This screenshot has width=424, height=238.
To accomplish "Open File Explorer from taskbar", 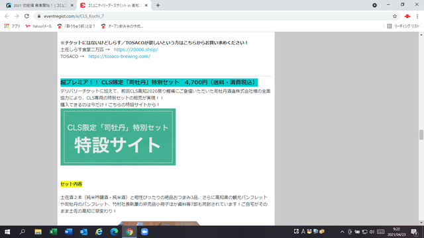I will tap(38, 232).
